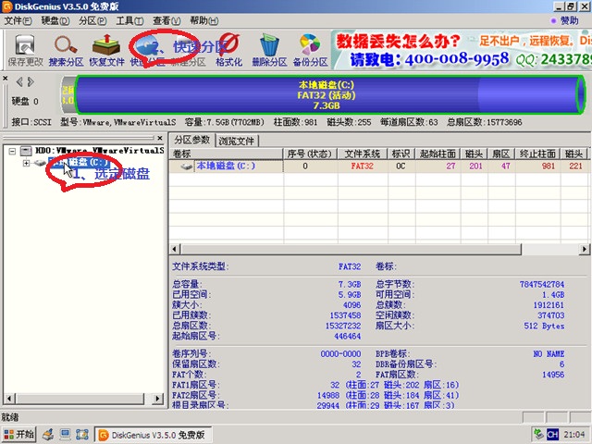Click the DiskGenius title bar icon
The width and height of the screenshot is (592, 444).
click(x=6, y=6)
